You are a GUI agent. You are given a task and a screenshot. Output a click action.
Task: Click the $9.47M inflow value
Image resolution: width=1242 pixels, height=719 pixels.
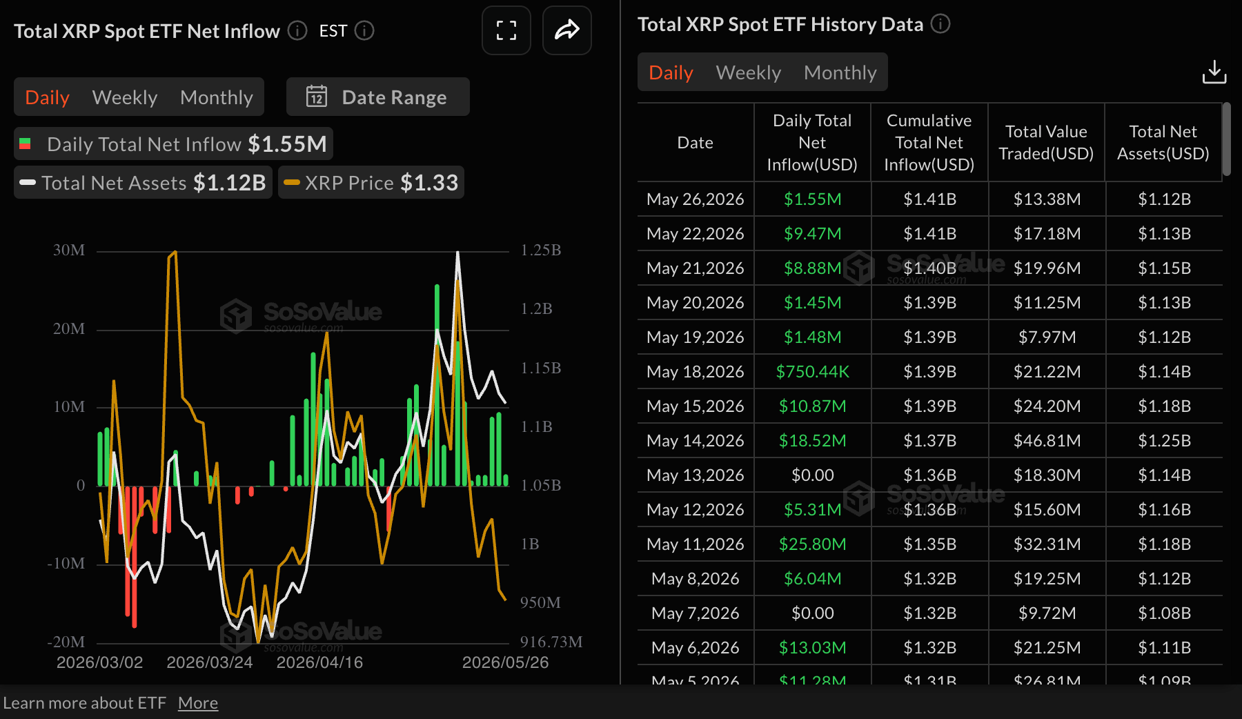pos(813,233)
